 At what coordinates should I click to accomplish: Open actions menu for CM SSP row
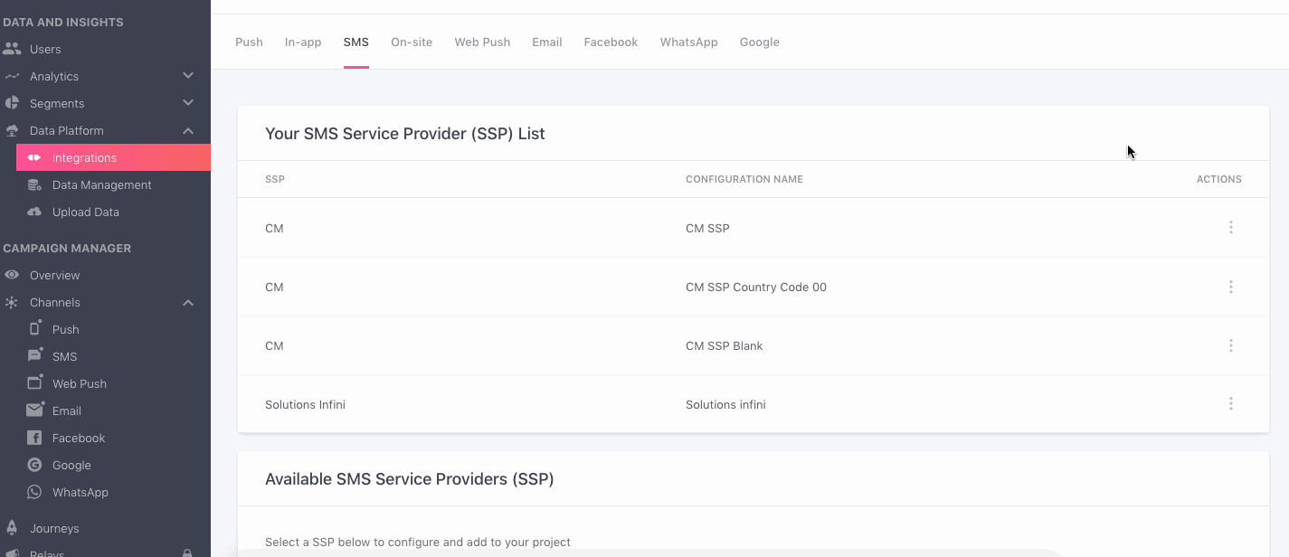click(1230, 228)
